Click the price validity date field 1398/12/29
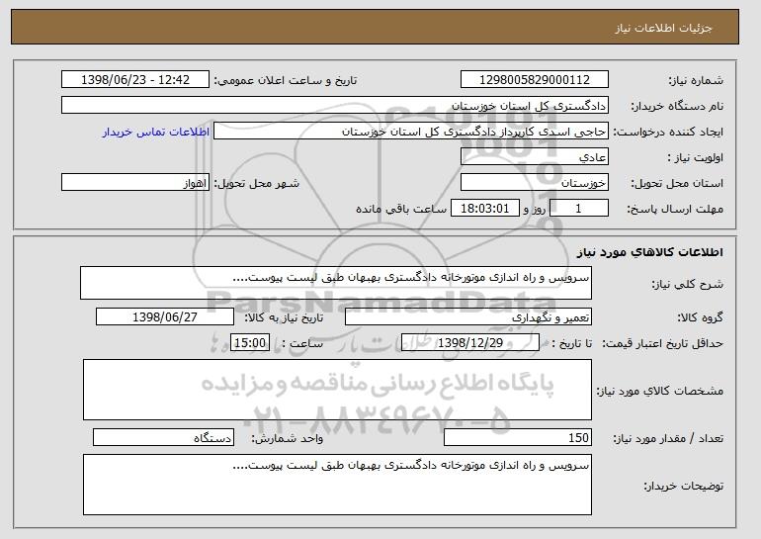The width and height of the screenshot is (761, 539). 470,343
